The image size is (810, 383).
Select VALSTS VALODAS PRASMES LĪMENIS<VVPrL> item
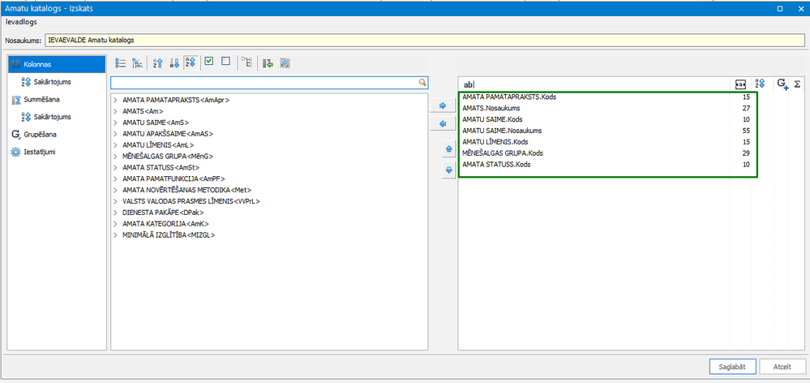pyautogui.click(x=191, y=201)
